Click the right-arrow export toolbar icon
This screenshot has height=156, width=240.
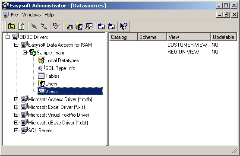[101, 26]
